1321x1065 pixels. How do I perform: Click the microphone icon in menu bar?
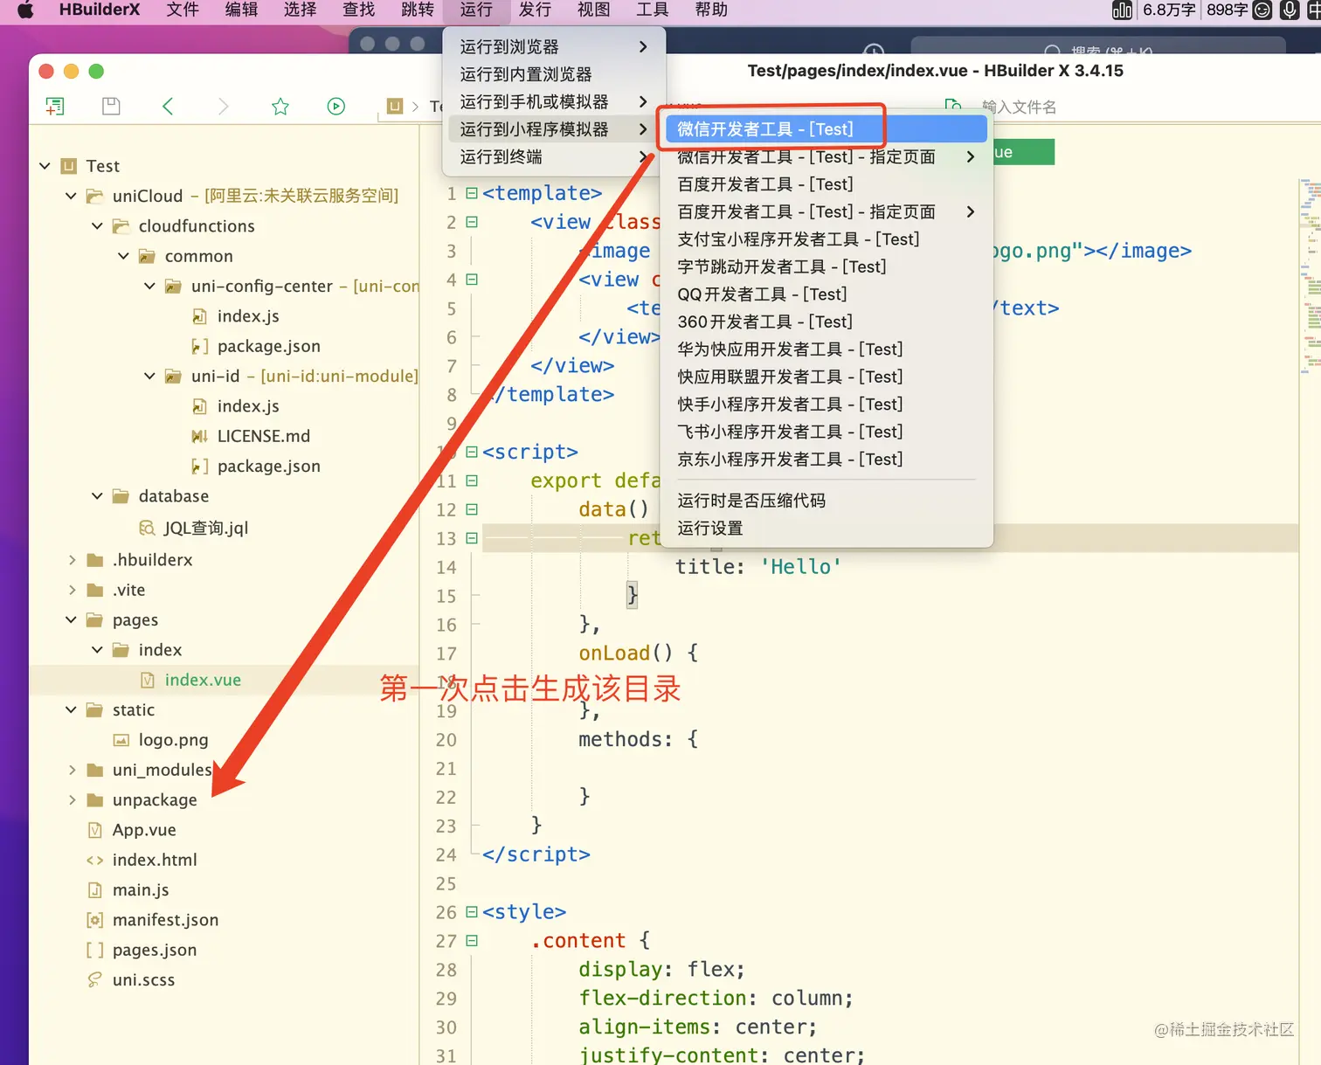1290,10
